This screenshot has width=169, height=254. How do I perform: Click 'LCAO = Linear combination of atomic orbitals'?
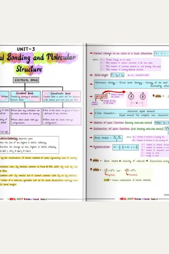(127, 180)
